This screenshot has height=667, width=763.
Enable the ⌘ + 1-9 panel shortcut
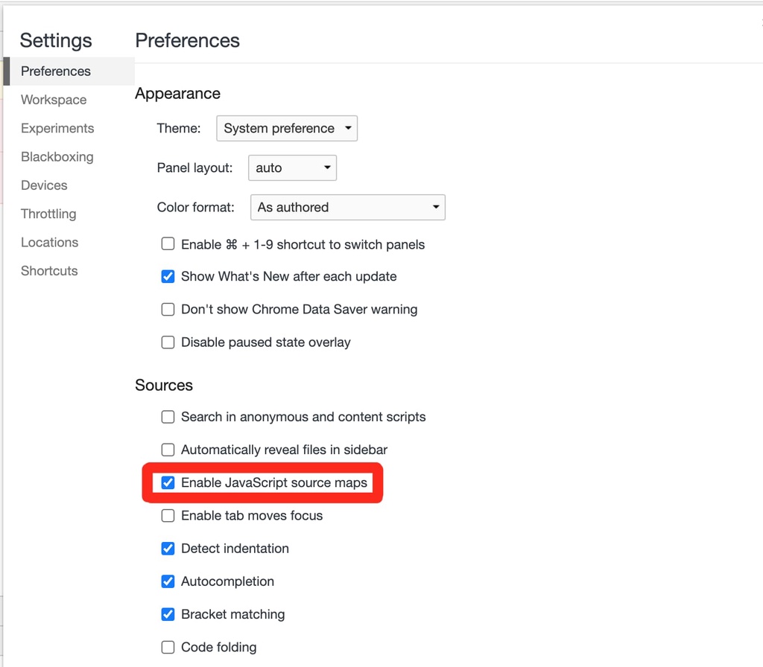pos(168,243)
